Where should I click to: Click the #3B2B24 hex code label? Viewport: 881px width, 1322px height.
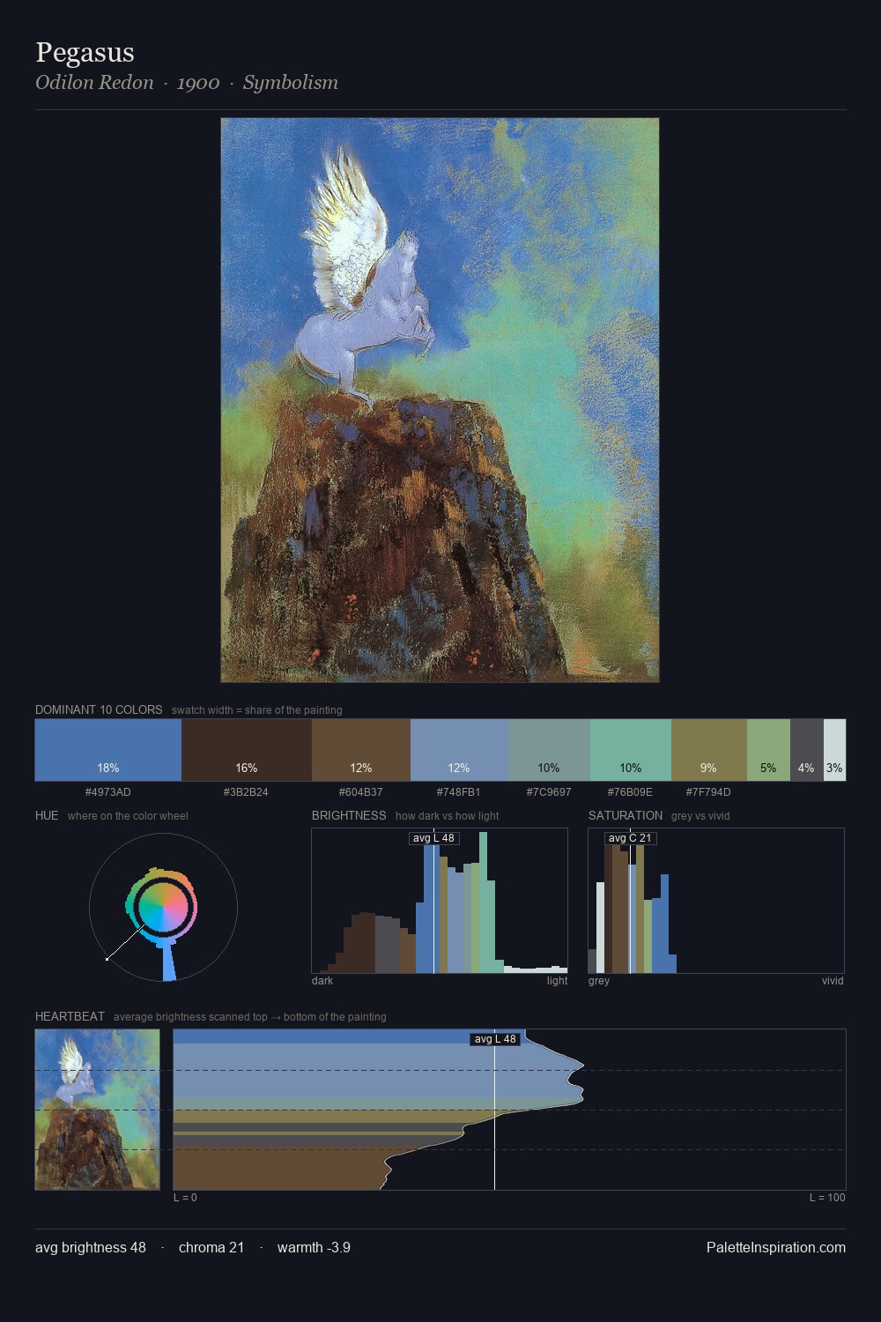pos(246,792)
